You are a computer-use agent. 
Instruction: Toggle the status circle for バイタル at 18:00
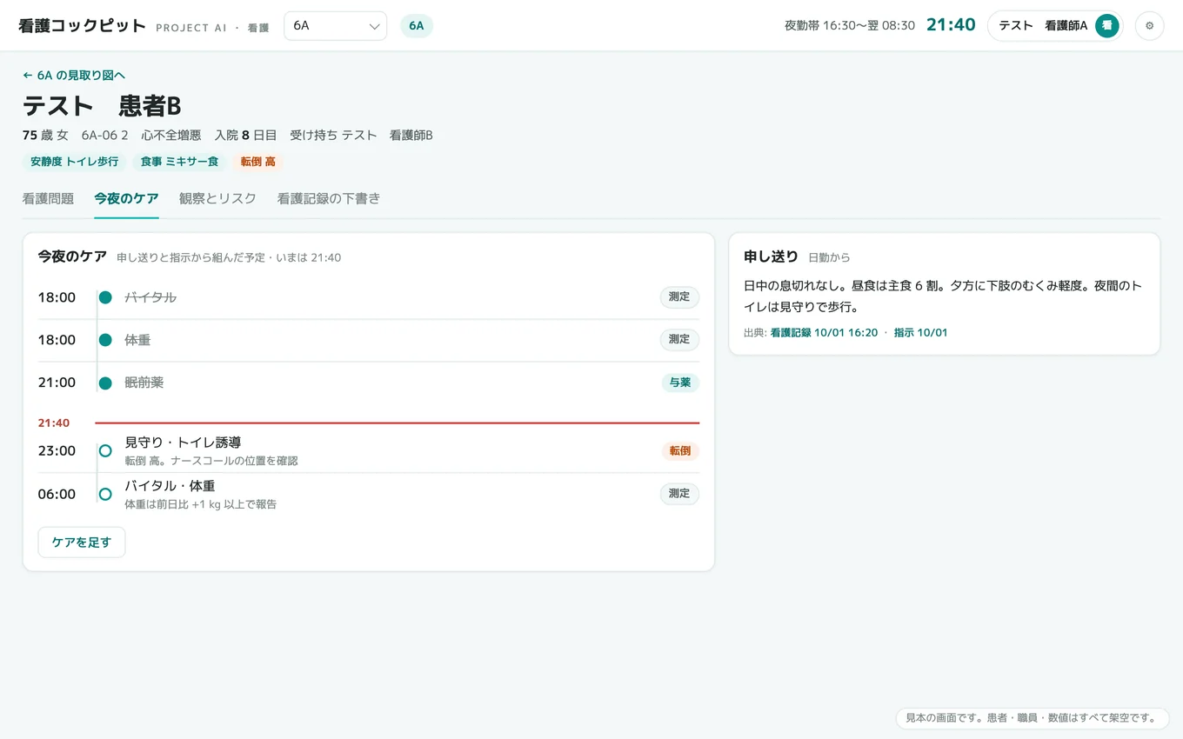coord(105,297)
